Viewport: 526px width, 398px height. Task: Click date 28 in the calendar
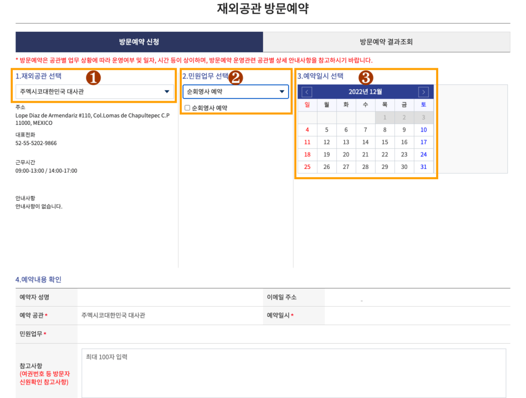point(365,167)
